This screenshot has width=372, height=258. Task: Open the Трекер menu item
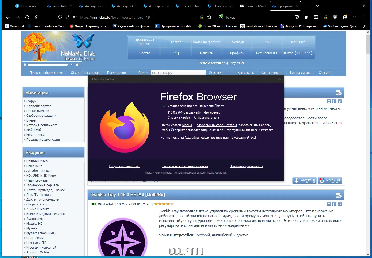(176, 42)
